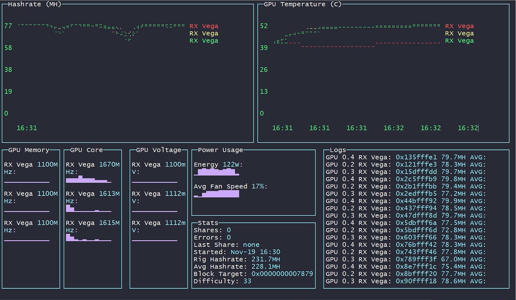Screen dimensions: 516x300
Task: Click the yellow RX Vega legend in Hashrate chart
Action: pyautogui.click(x=204, y=33)
